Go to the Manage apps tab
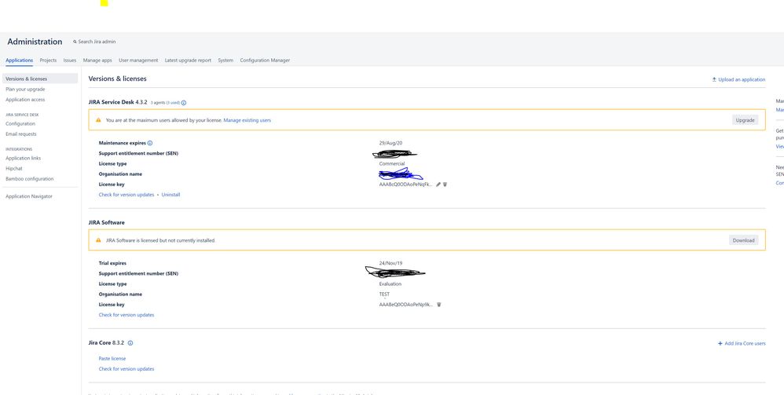The height and width of the screenshot is (395, 784). [x=97, y=60]
